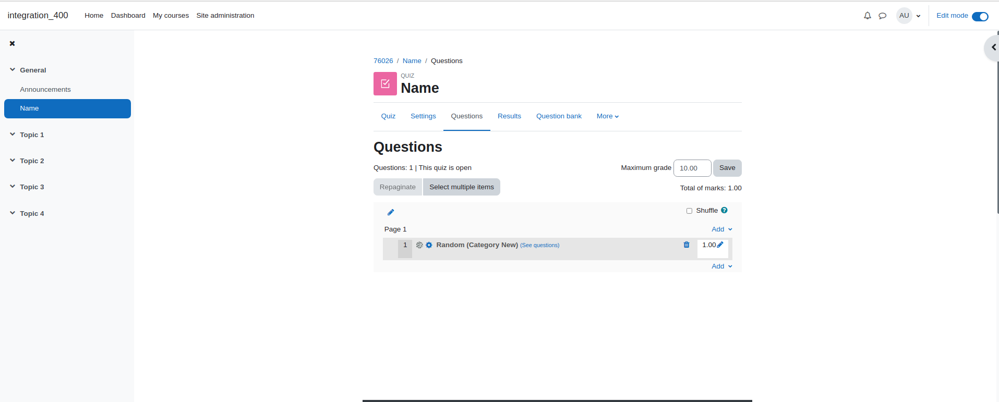The image size is (999, 402).
Task: Open the Add menu below question
Action: [x=722, y=266]
